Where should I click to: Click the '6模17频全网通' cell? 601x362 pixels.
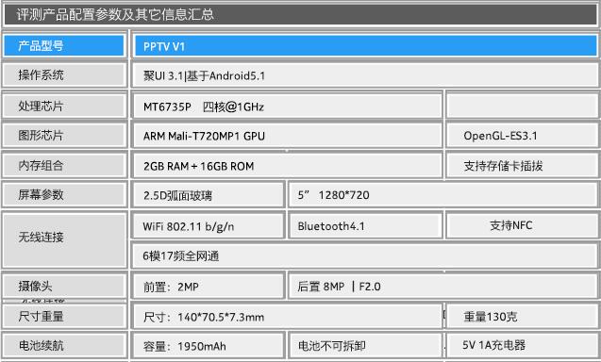[365, 255]
